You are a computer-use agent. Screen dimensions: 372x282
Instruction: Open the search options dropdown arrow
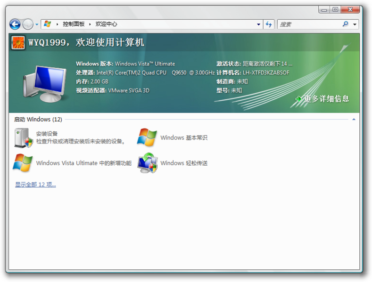355,24
